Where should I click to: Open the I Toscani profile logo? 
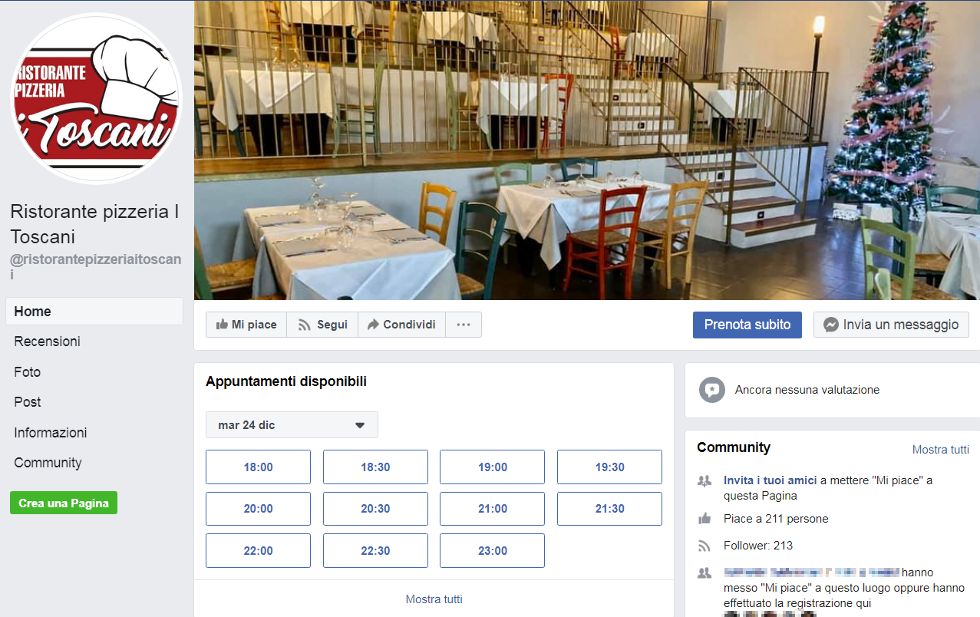coord(96,98)
